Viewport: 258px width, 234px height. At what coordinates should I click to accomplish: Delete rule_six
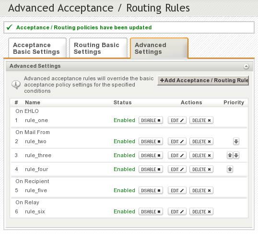click(x=201, y=211)
